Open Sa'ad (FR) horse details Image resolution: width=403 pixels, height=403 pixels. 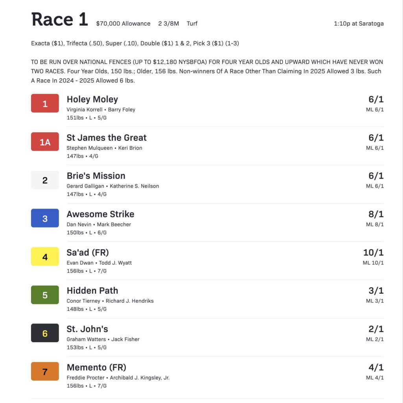click(x=88, y=253)
